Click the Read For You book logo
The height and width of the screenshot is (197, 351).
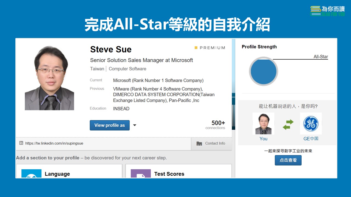pos(315,11)
